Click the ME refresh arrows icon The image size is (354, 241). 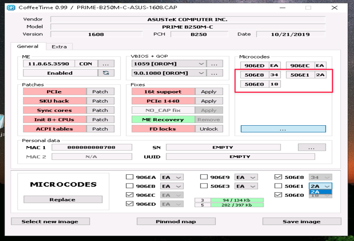(106, 73)
